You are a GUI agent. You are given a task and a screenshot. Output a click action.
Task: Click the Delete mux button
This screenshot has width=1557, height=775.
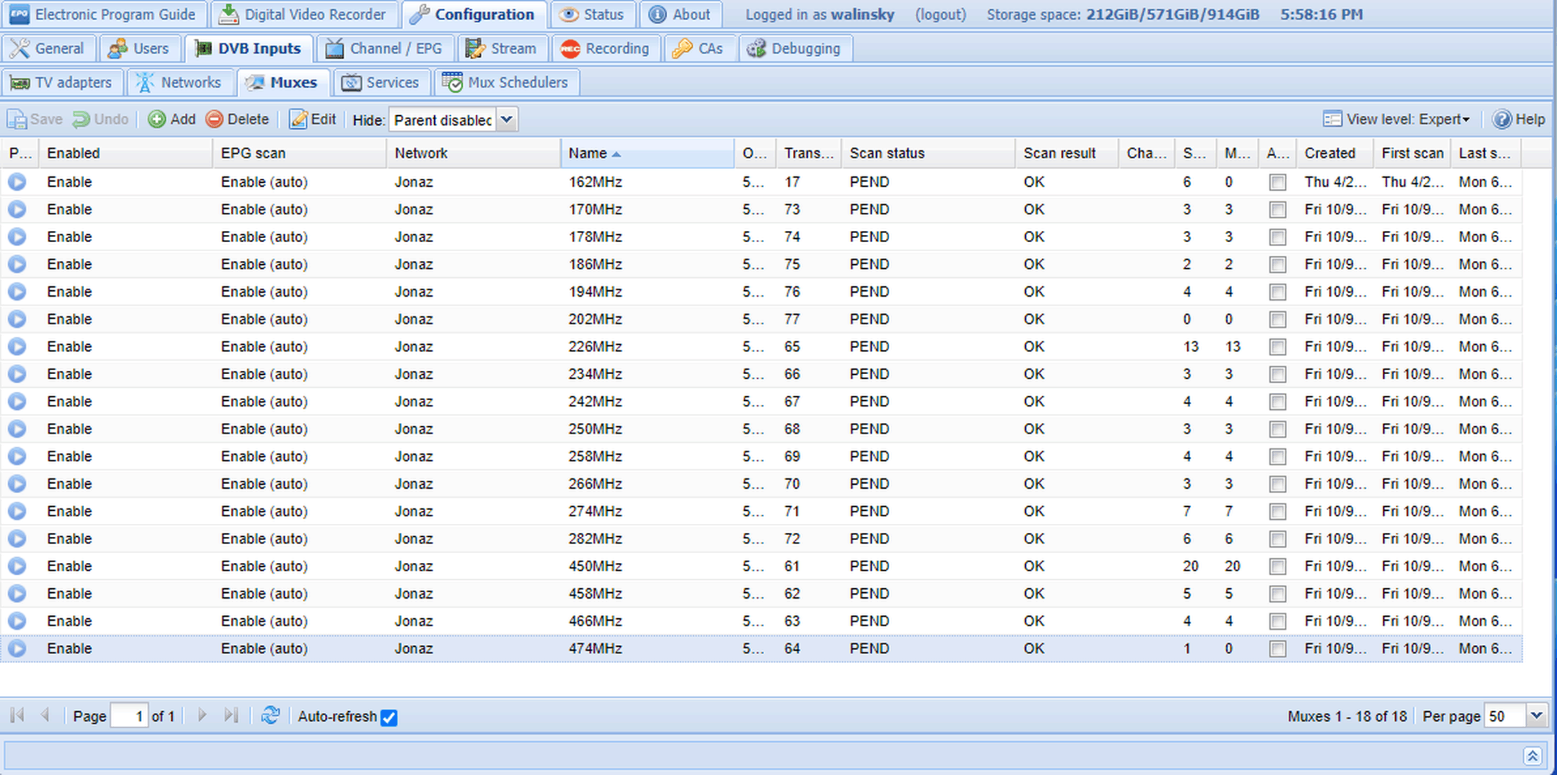pos(237,120)
